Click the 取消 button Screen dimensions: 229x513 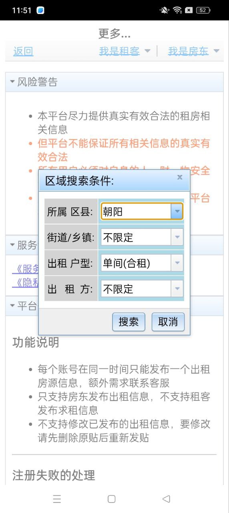[x=168, y=322]
